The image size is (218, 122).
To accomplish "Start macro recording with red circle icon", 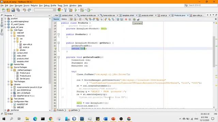I will click(x=126, y=19).
